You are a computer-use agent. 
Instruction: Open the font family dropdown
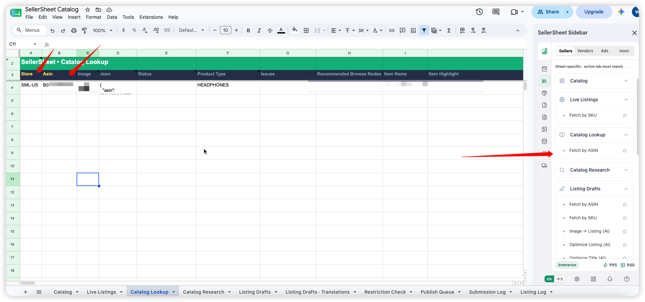pos(191,30)
